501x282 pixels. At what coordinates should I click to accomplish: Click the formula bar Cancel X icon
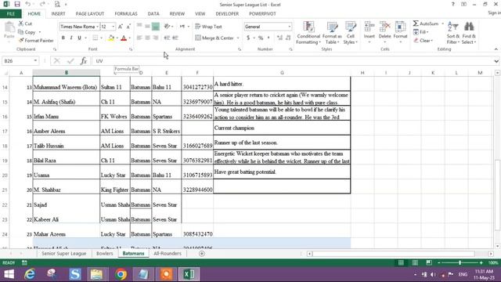click(x=57, y=61)
